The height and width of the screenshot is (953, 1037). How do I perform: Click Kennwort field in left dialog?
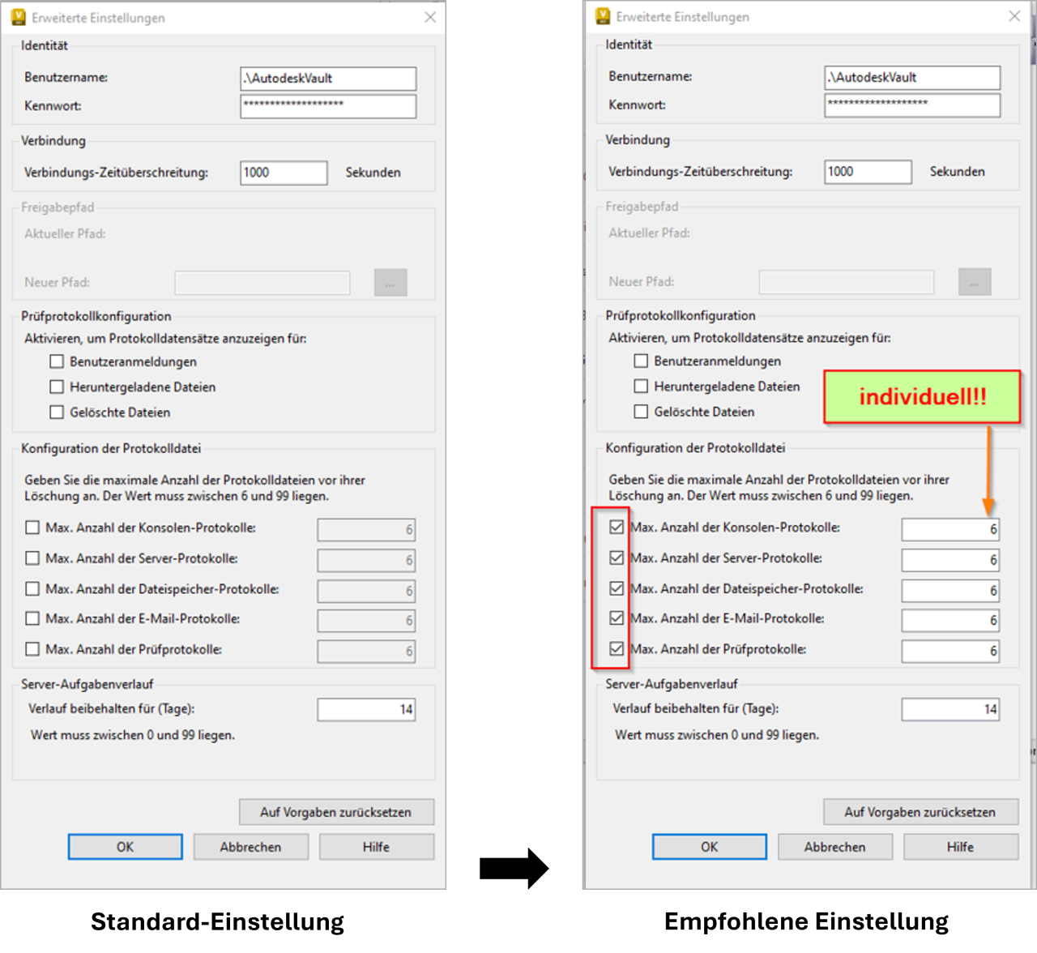click(328, 106)
